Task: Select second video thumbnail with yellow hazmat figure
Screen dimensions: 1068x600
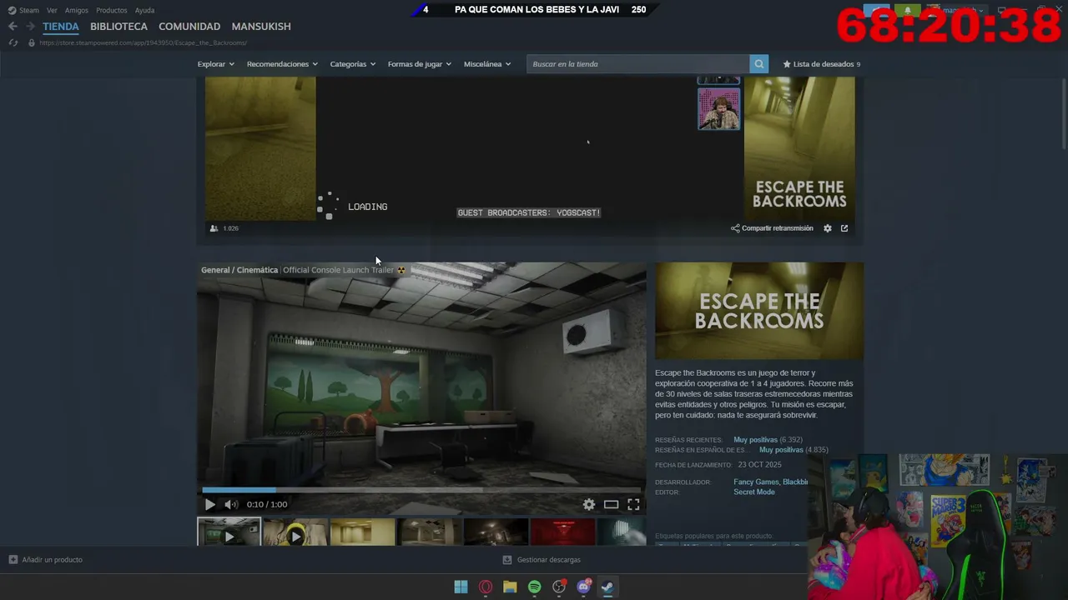Action: [295, 532]
